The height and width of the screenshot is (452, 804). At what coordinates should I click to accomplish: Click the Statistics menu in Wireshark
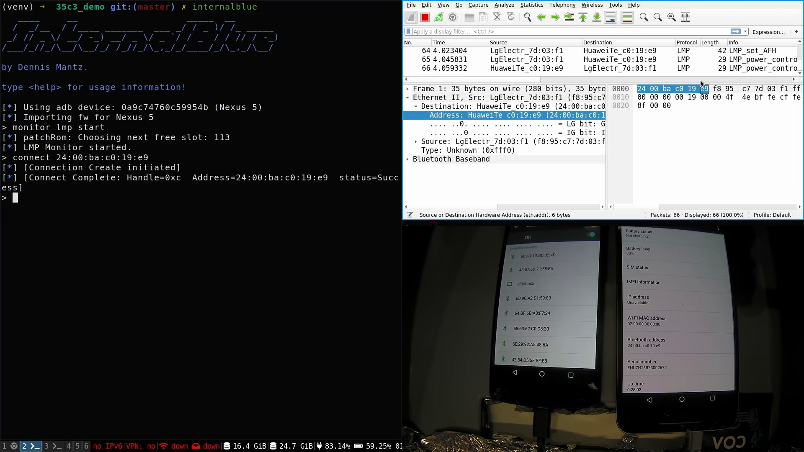(531, 5)
